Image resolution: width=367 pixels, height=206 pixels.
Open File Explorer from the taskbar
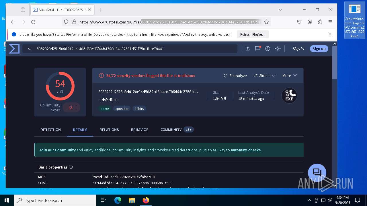(x=132, y=200)
